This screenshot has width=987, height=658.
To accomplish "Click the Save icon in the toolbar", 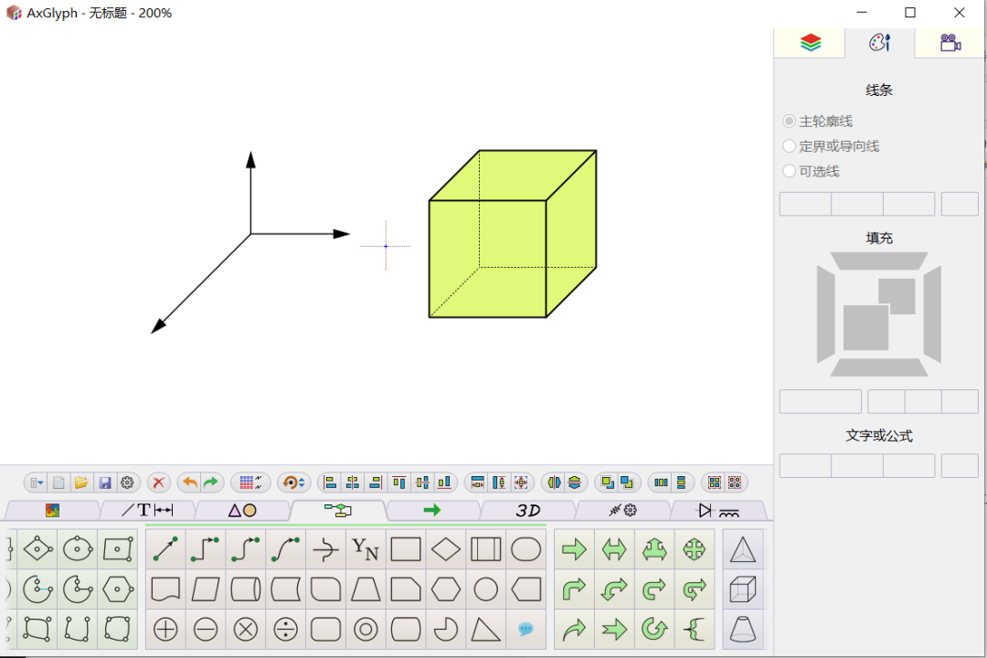I will pos(104,483).
